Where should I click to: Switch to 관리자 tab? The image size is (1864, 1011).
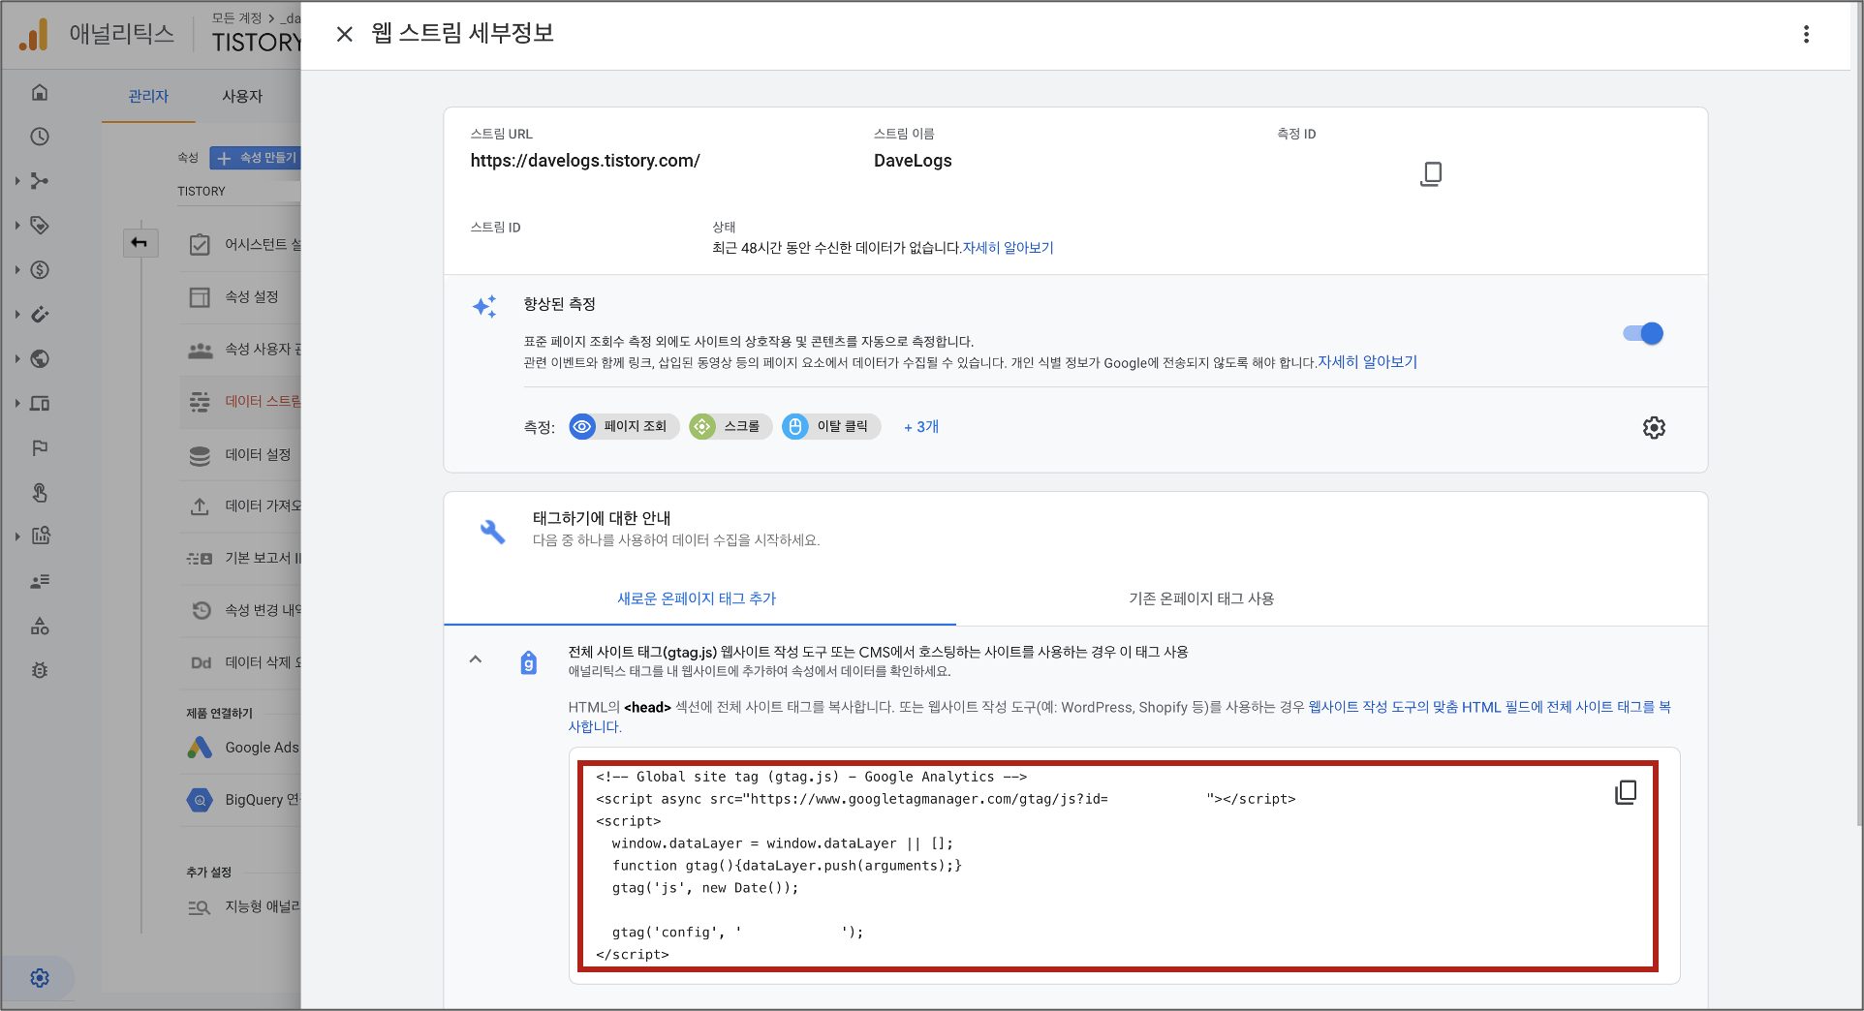[x=148, y=96]
